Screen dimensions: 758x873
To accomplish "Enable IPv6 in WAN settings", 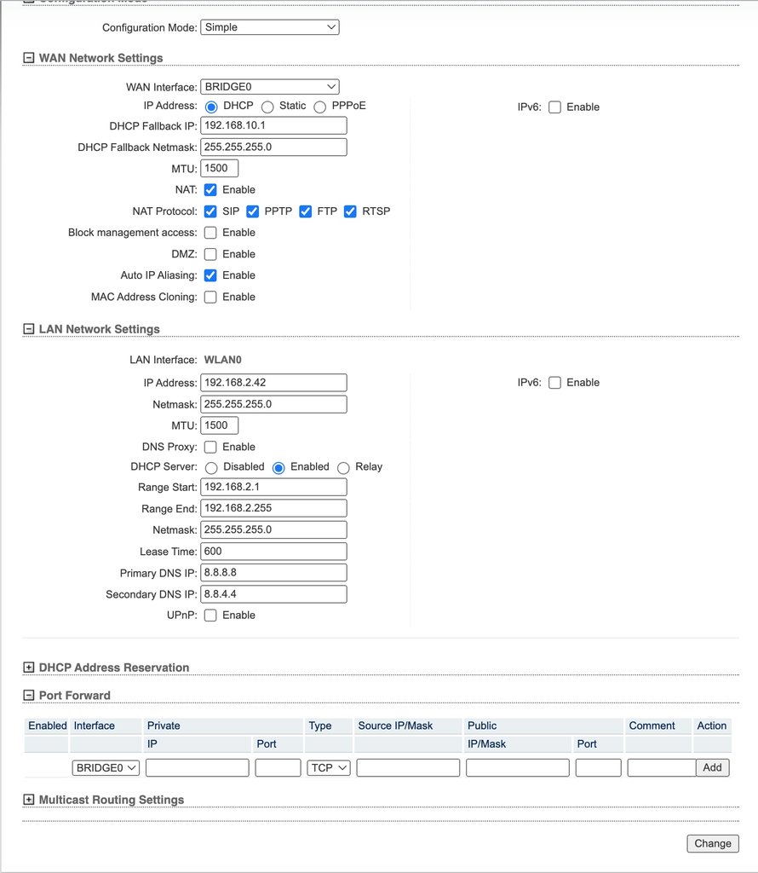I will [554, 107].
